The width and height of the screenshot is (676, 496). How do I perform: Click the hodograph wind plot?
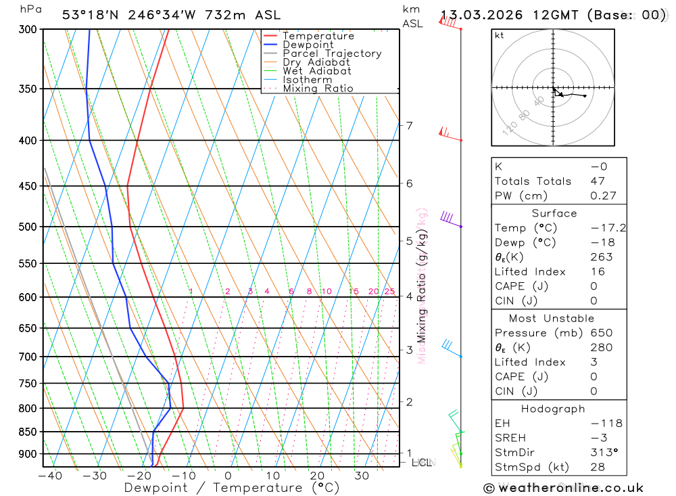[553, 88]
